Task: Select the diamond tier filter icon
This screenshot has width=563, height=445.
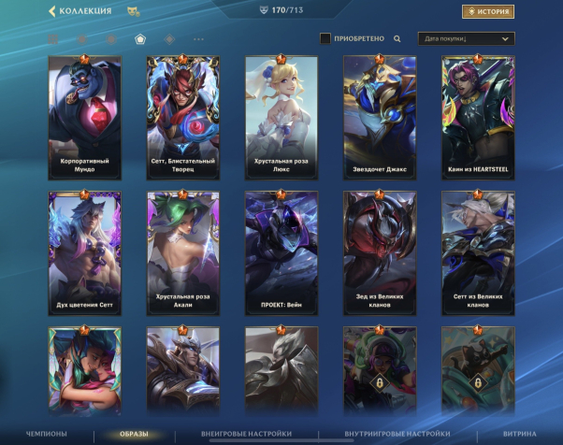Action: (169, 39)
